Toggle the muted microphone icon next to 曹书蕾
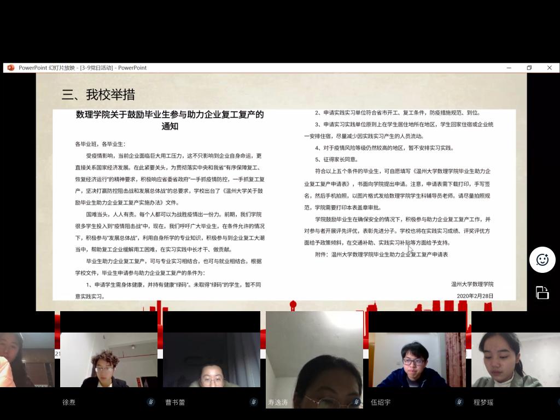The image size is (560, 420). [253, 402]
